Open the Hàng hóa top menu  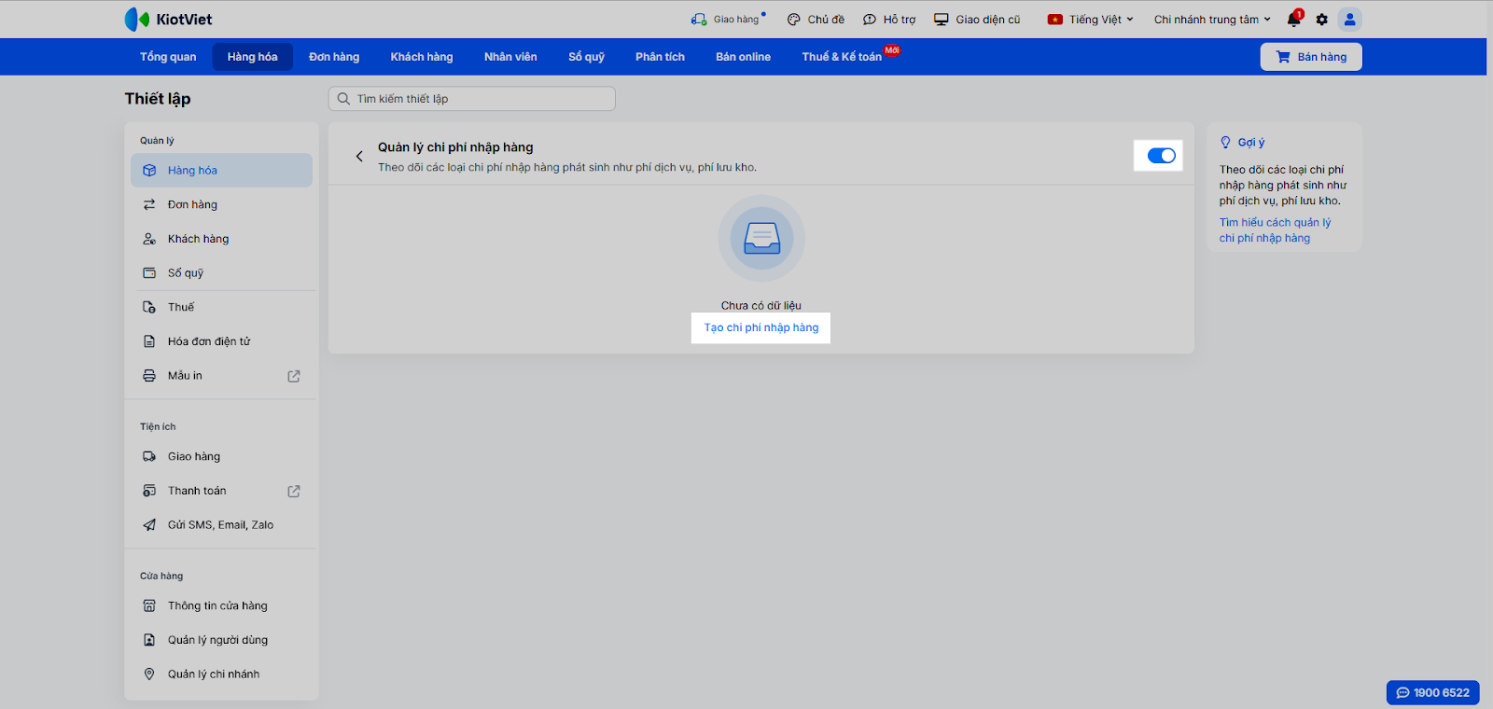[252, 57]
